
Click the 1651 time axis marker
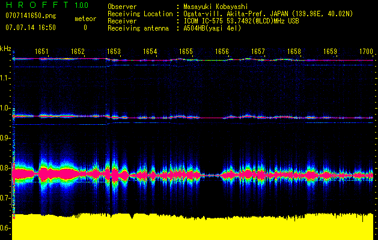(41, 51)
